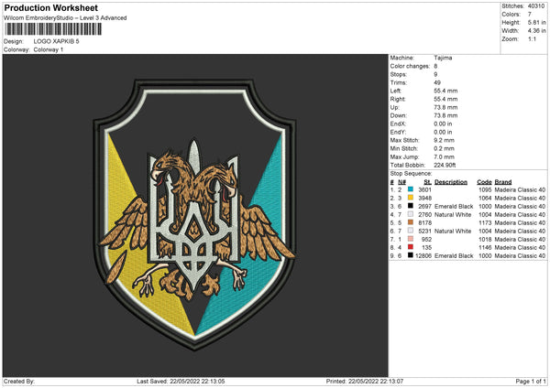Click the Page 1 of 1 footer text

pos(531,381)
